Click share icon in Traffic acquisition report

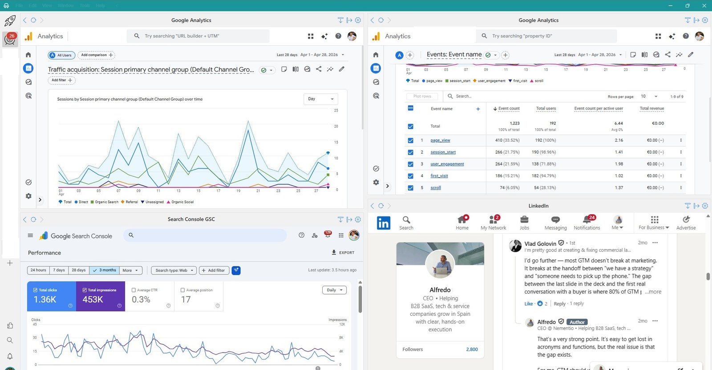coord(319,69)
